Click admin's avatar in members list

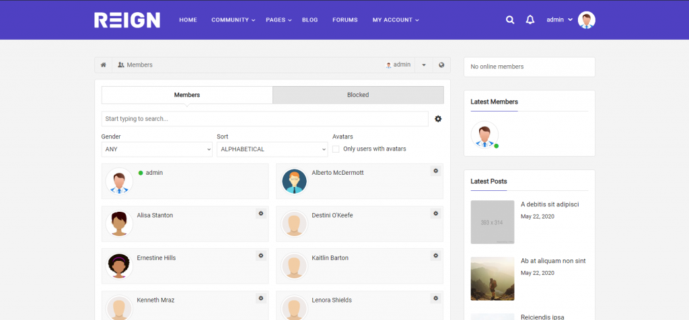pos(119,182)
